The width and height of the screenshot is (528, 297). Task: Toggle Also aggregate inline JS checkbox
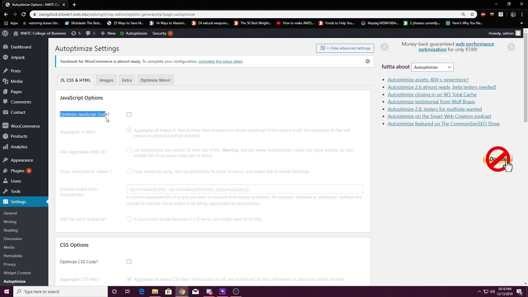coord(129,150)
